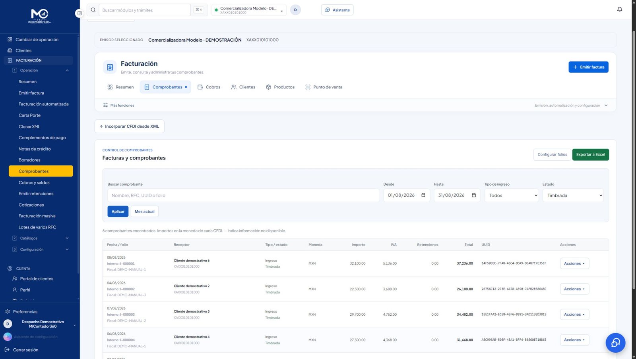Viewport: 636px width, 359px height.
Task: Switch to the Cobros tab
Action: [x=209, y=87]
